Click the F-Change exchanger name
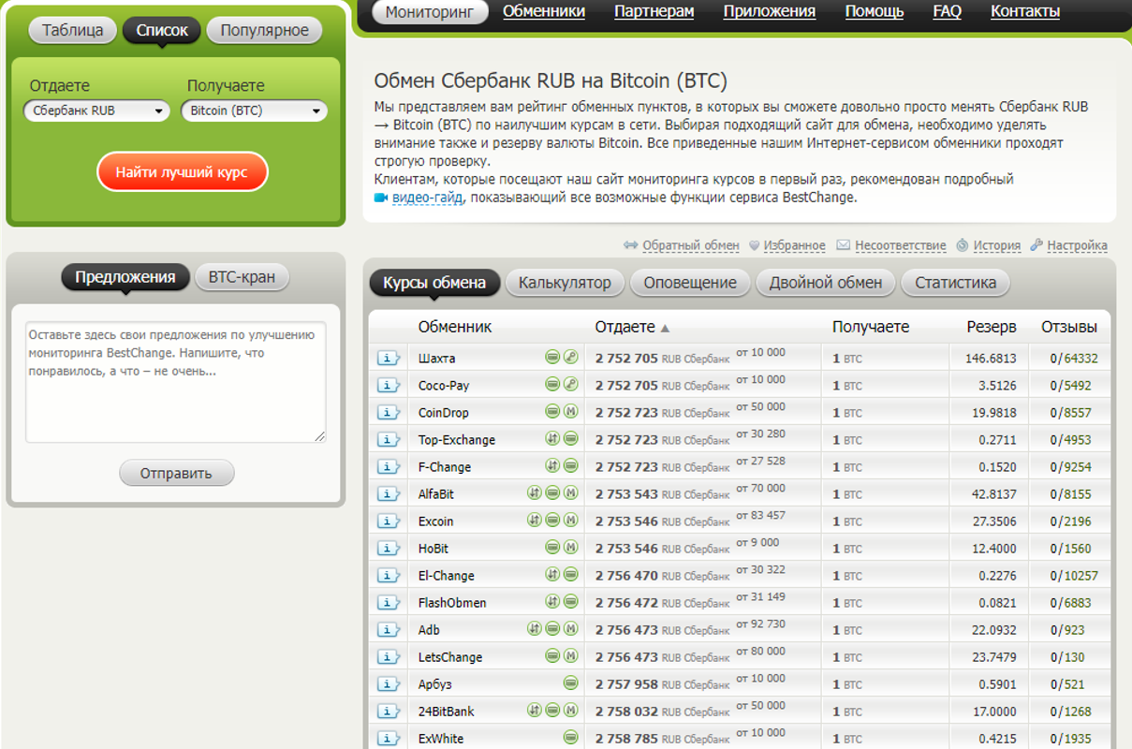This screenshot has height=749, width=1132. pos(445,466)
